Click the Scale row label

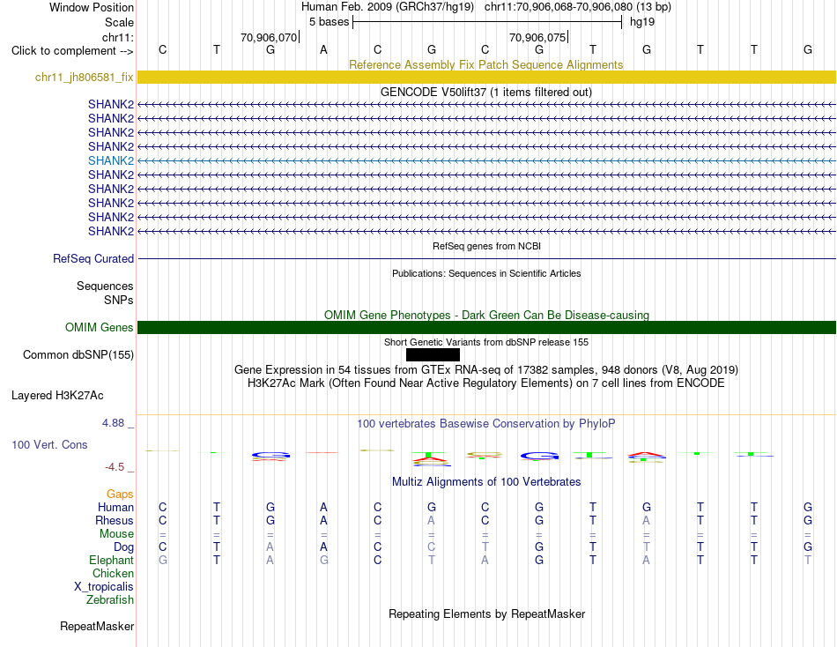click(120, 22)
